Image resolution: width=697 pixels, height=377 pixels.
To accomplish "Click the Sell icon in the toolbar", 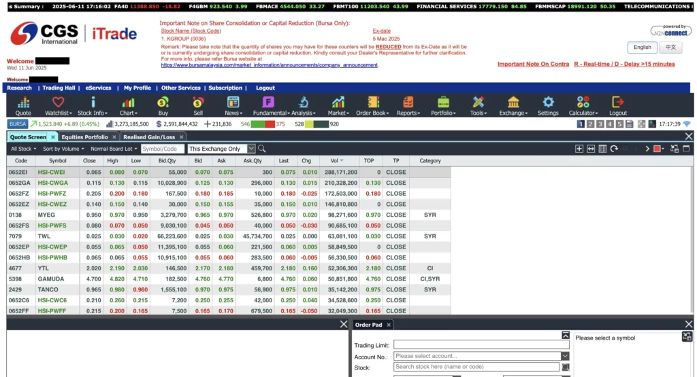I will pyautogui.click(x=197, y=105).
